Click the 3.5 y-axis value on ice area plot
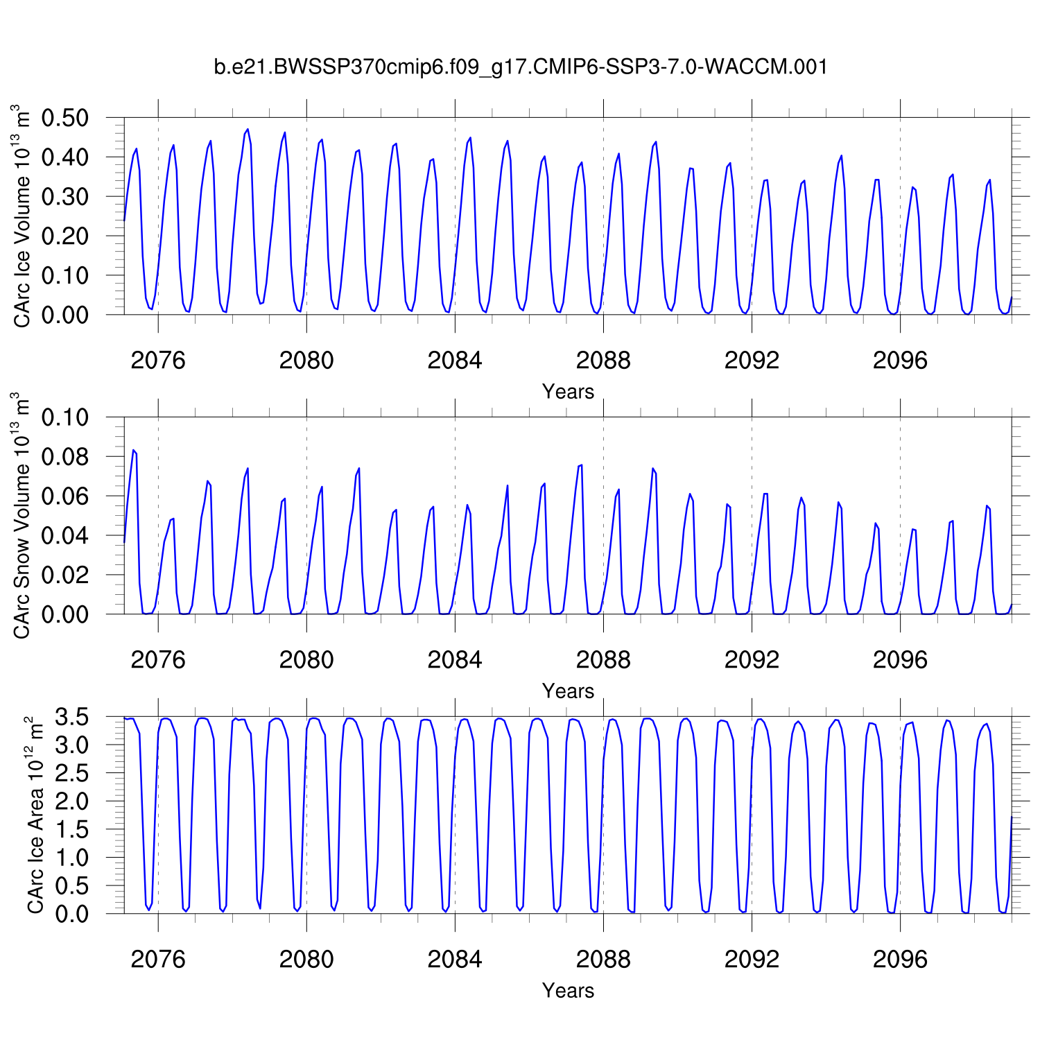This screenshot has width=1040, height=1040. point(71,718)
